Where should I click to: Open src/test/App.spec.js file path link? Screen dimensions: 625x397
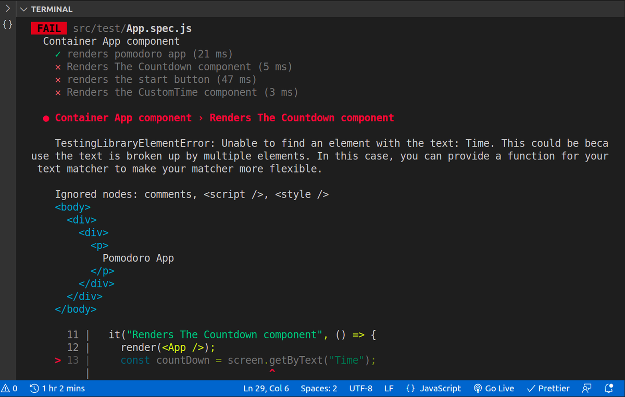coord(132,29)
